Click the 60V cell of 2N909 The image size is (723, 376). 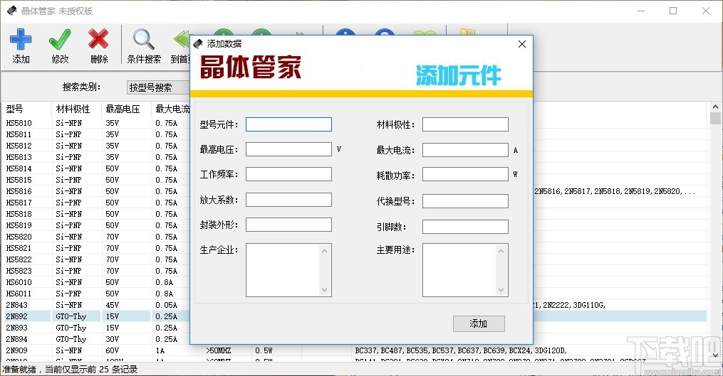pos(112,350)
